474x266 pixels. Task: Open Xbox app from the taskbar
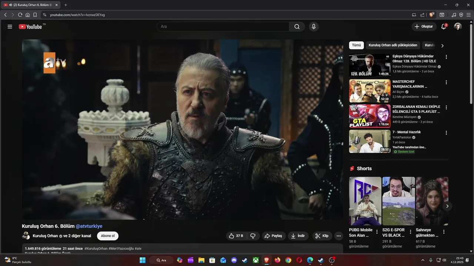coord(256,260)
